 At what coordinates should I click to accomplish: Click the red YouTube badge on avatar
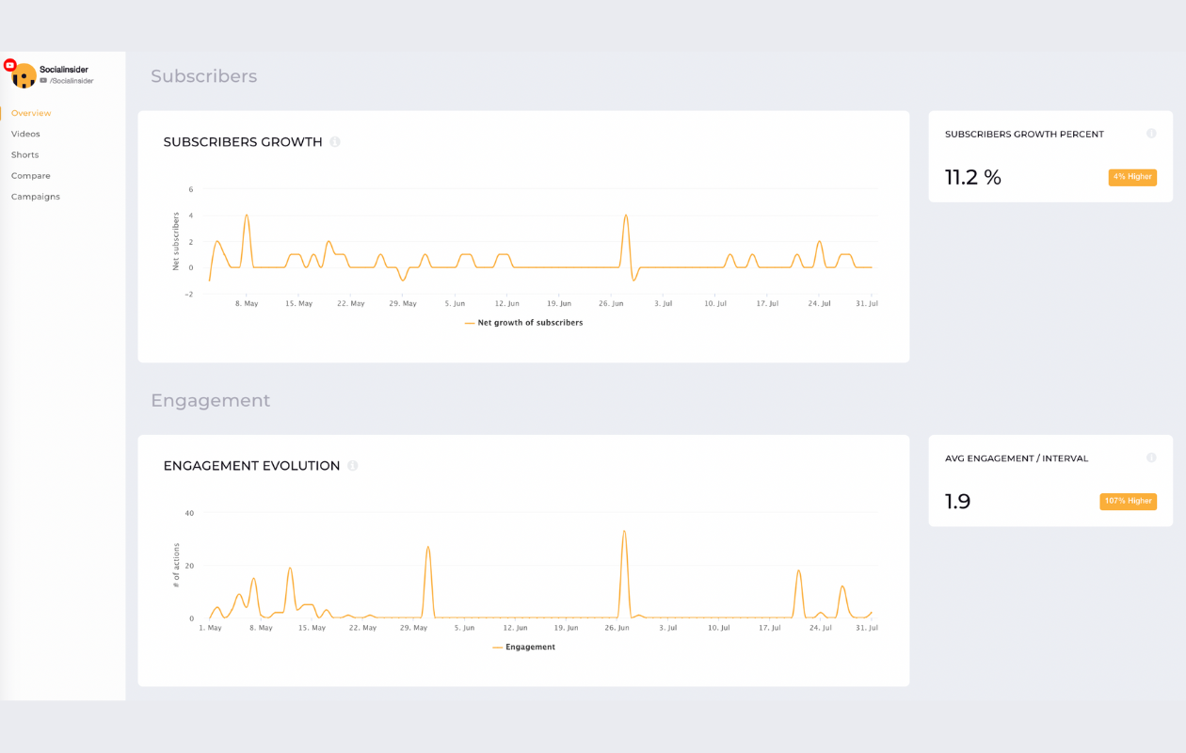click(x=10, y=65)
